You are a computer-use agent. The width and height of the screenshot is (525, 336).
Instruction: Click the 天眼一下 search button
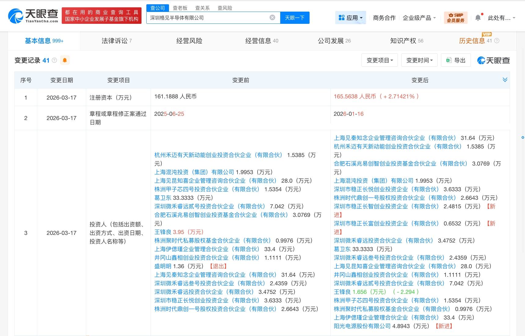295,18
